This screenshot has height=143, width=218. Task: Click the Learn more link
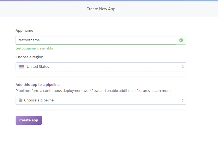(161, 91)
